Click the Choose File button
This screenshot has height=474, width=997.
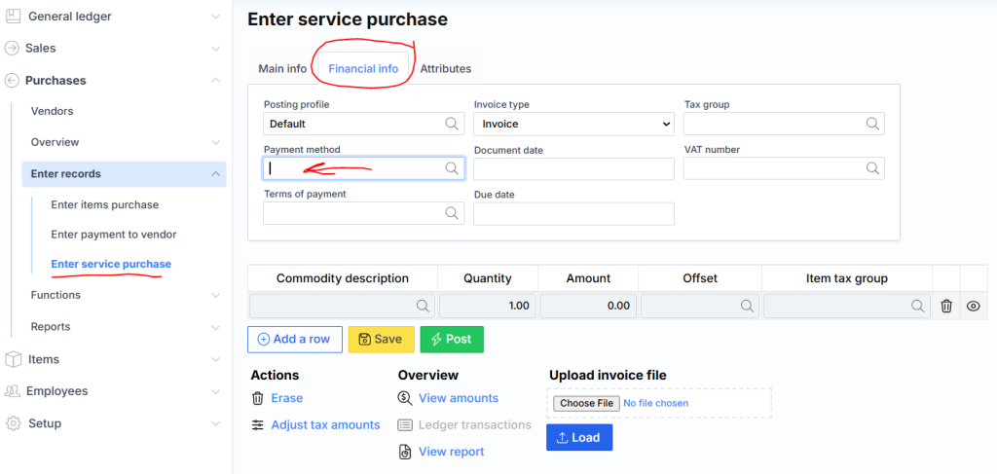click(x=586, y=403)
